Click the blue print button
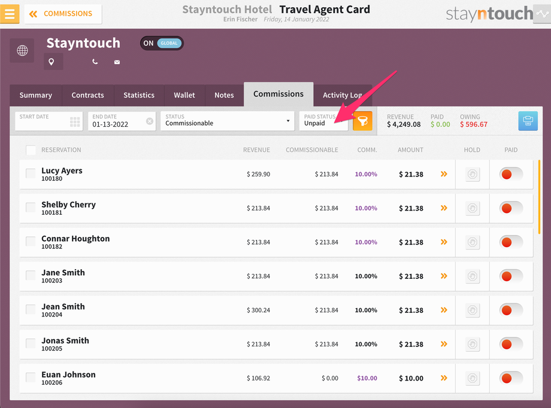The image size is (551, 408). [x=528, y=121]
